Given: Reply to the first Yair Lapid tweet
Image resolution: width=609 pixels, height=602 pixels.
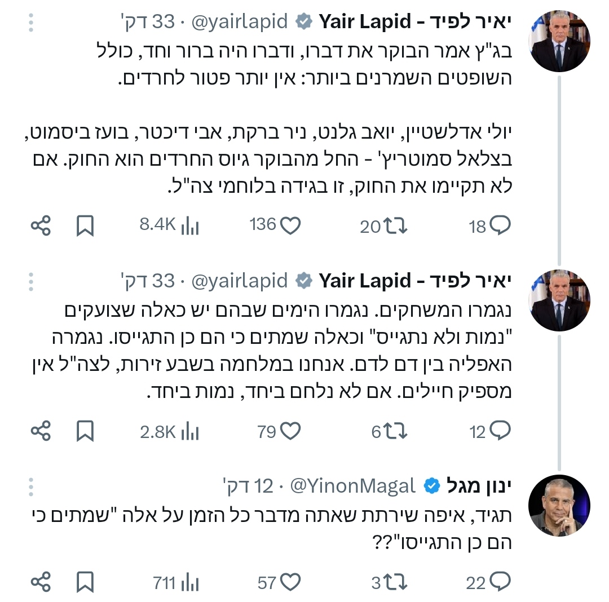Looking at the screenshot, I should (500, 226).
